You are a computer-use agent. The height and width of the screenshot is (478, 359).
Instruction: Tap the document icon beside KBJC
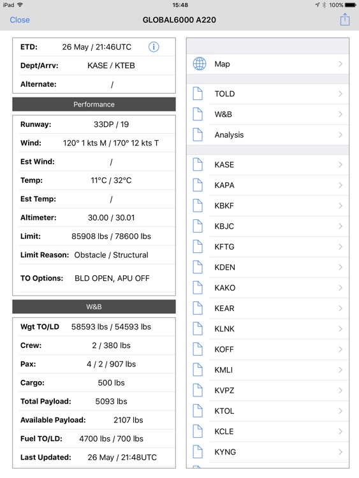[x=198, y=226]
